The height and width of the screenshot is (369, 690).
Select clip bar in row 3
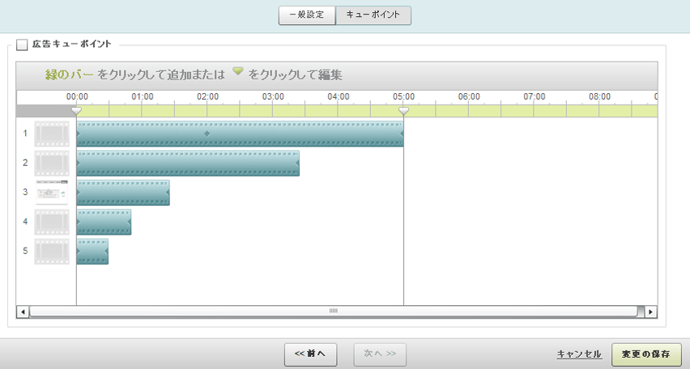click(x=123, y=193)
